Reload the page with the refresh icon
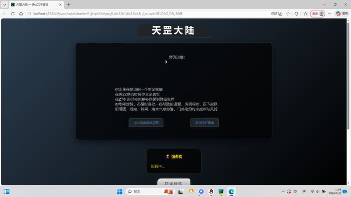 [13, 14]
